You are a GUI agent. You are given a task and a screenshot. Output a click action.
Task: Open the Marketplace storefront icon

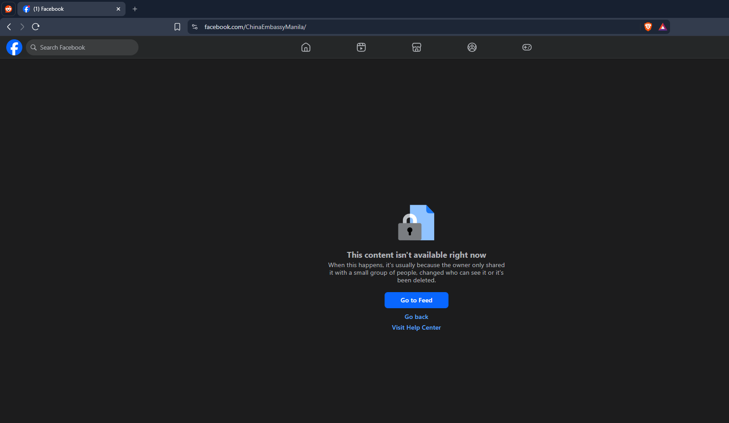tap(417, 47)
